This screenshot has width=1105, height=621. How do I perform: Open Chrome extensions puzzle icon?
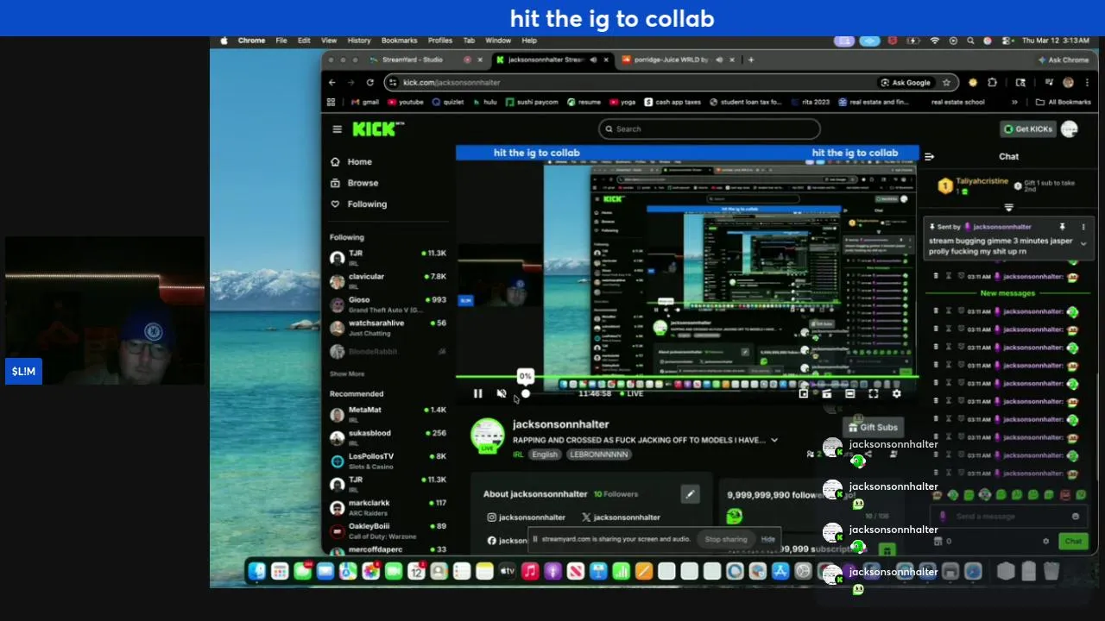coord(992,83)
